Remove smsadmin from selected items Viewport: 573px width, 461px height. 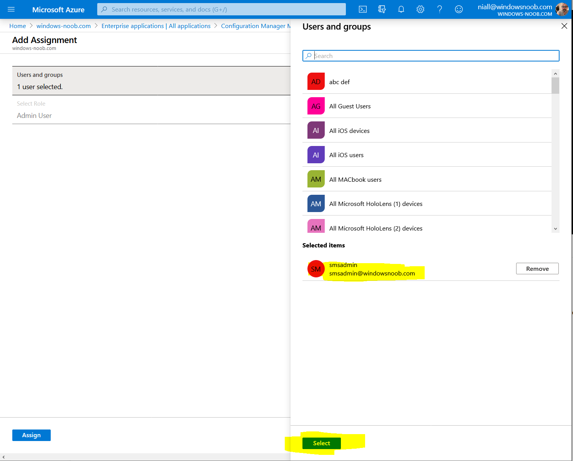(x=537, y=269)
